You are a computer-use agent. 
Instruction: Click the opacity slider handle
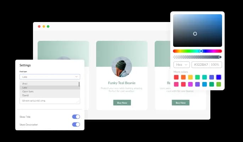click(220, 57)
